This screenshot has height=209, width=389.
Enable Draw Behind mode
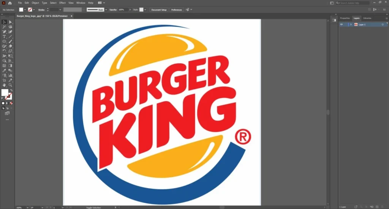tap(7, 108)
